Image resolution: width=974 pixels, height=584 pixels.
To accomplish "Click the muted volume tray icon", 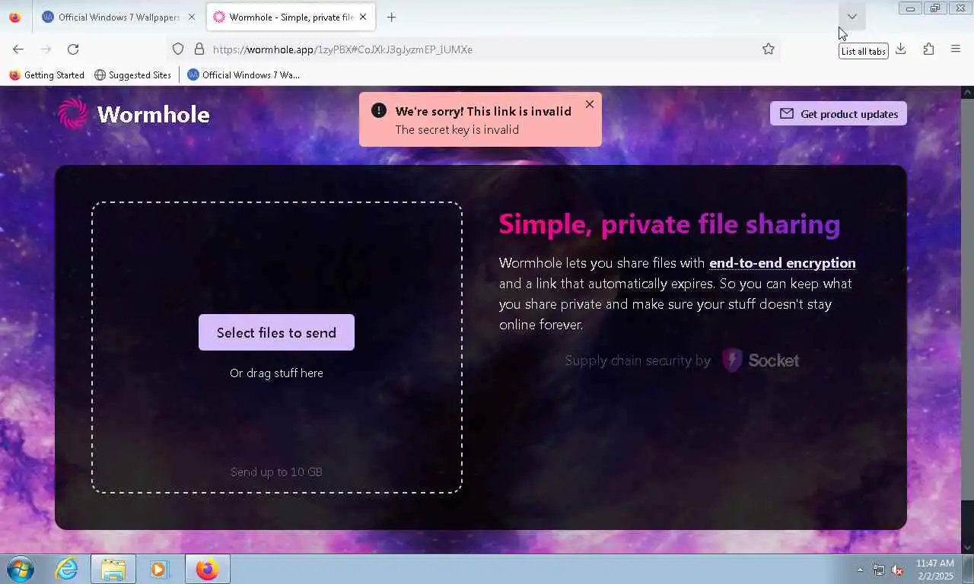I will pos(897,570).
